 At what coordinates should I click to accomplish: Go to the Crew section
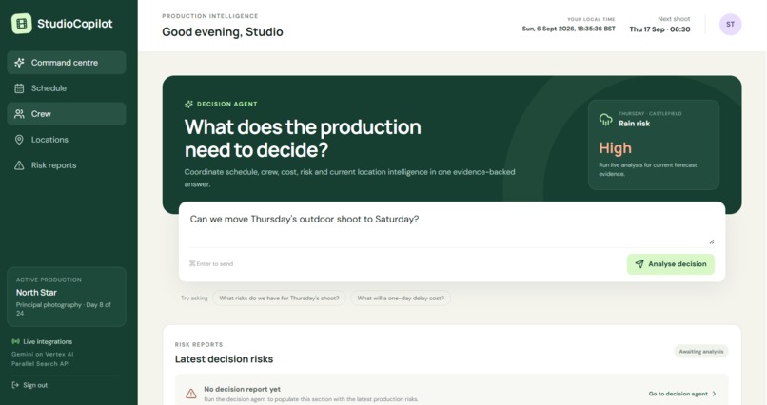tap(67, 114)
